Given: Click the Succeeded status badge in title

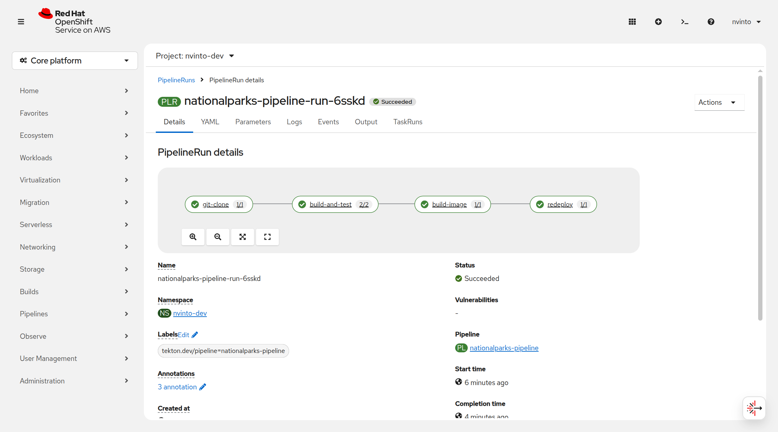Looking at the screenshot, I should [x=393, y=102].
